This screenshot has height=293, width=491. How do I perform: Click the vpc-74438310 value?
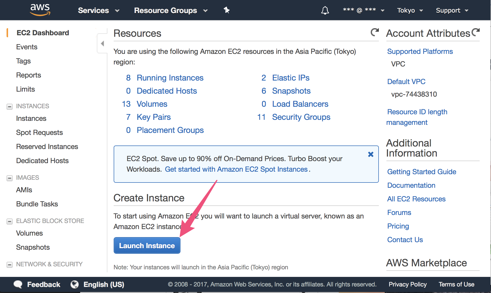point(414,94)
